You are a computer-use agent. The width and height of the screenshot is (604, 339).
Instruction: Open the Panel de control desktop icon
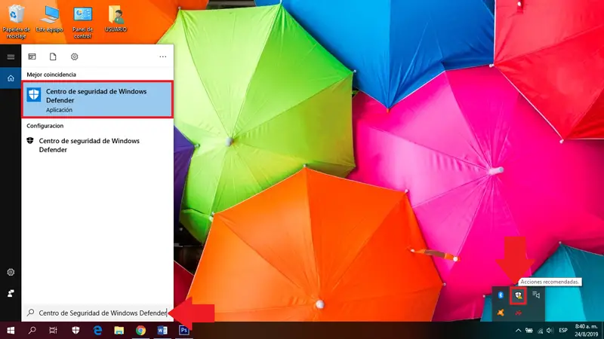82,23
